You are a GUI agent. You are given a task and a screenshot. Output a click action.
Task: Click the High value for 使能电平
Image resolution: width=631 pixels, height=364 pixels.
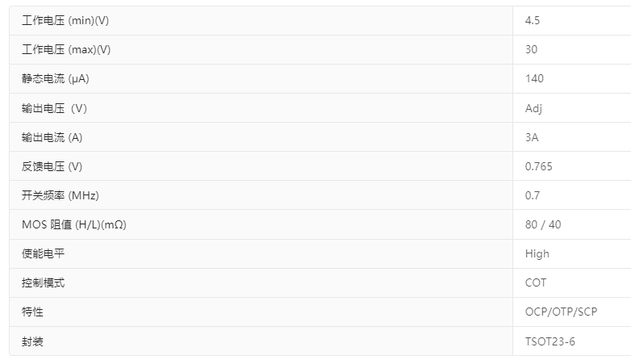click(537, 253)
